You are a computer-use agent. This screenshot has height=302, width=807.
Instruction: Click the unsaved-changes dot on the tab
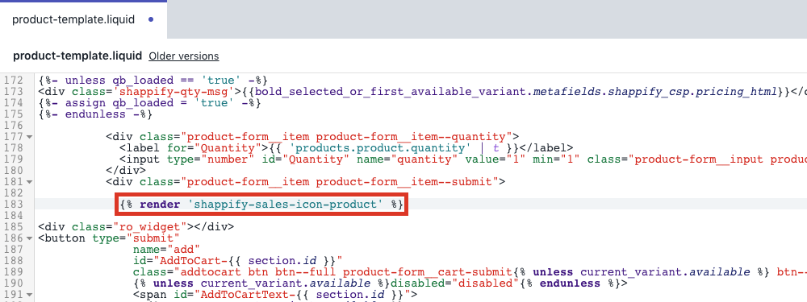point(151,20)
